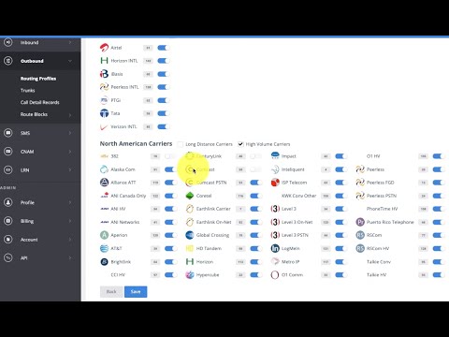This screenshot has height=337, width=449.
Task: Open Route Blocks menu item
Action: (34, 114)
